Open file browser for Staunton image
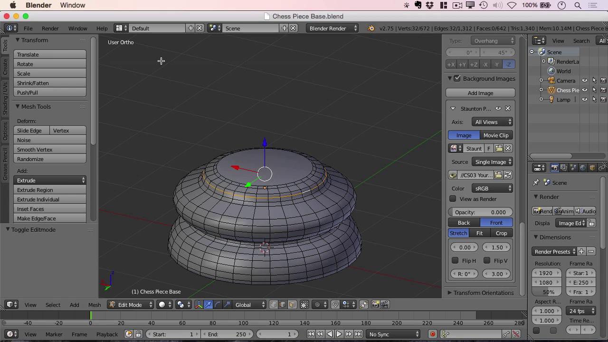608x342 pixels. tap(499, 149)
